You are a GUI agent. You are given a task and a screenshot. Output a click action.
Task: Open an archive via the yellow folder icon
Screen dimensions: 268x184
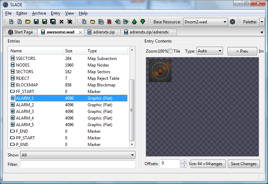coord(28,22)
